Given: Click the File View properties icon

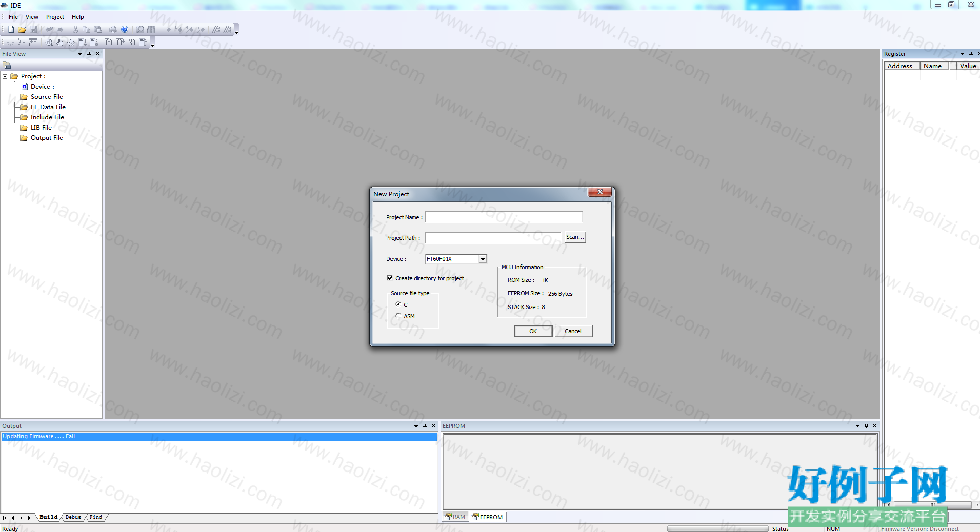Looking at the screenshot, I should [x=7, y=65].
